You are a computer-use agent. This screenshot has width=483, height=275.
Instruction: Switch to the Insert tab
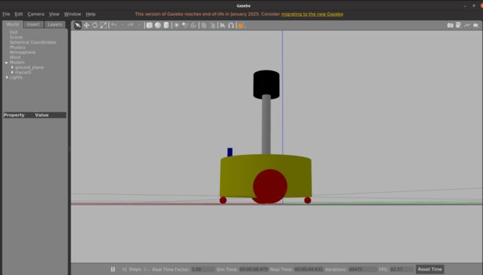(x=33, y=24)
